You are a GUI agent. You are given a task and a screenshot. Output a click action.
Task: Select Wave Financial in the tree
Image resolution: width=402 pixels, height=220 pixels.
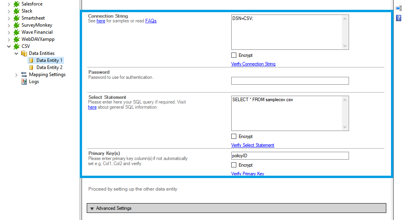tap(37, 32)
